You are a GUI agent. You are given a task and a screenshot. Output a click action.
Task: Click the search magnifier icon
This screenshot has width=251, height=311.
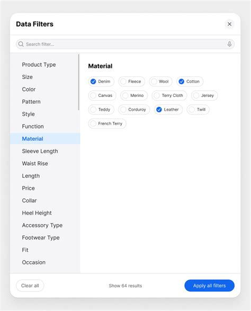tap(21, 44)
